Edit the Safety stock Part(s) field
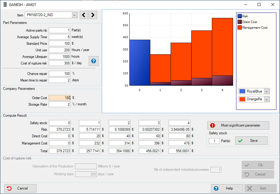 coord(214,141)
